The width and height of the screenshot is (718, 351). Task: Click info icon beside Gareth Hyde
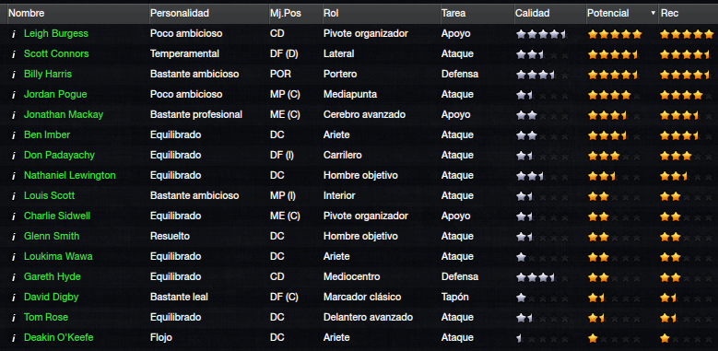pyautogui.click(x=14, y=277)
